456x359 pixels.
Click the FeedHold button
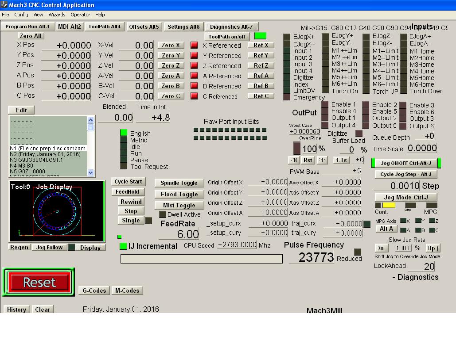(127, 192)
